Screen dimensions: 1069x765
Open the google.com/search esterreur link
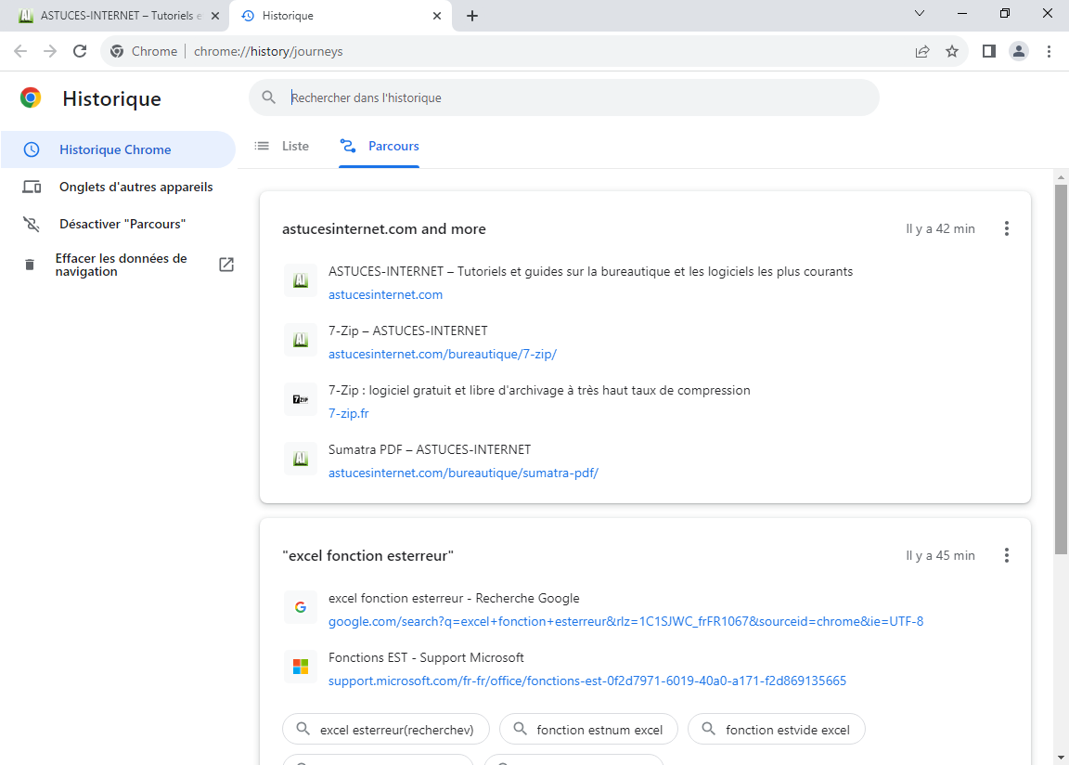point(625,621)
